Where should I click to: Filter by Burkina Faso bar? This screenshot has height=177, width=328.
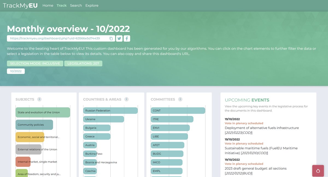90,154
